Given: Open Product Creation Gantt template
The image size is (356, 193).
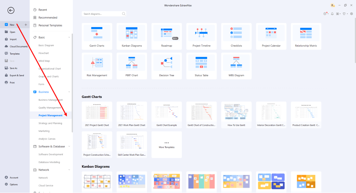Looking at the screenshot, I should (x=306, y=115).
